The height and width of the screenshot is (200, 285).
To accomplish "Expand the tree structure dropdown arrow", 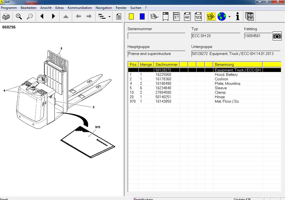I will (109, 17).
